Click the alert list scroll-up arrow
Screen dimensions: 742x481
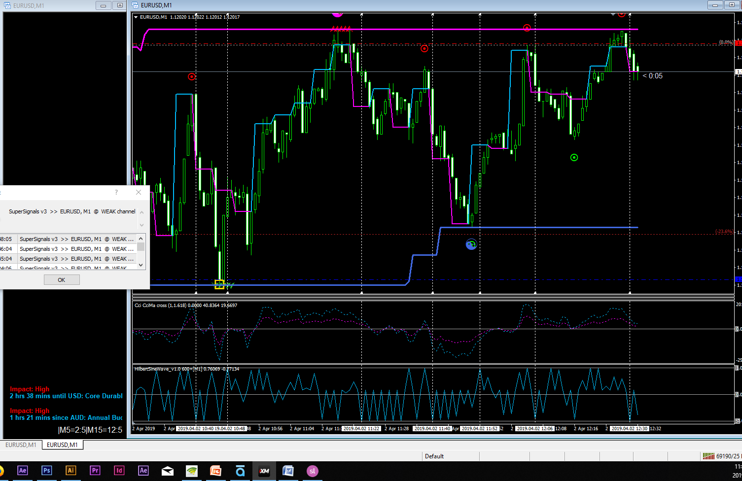(x=141, y=238)
